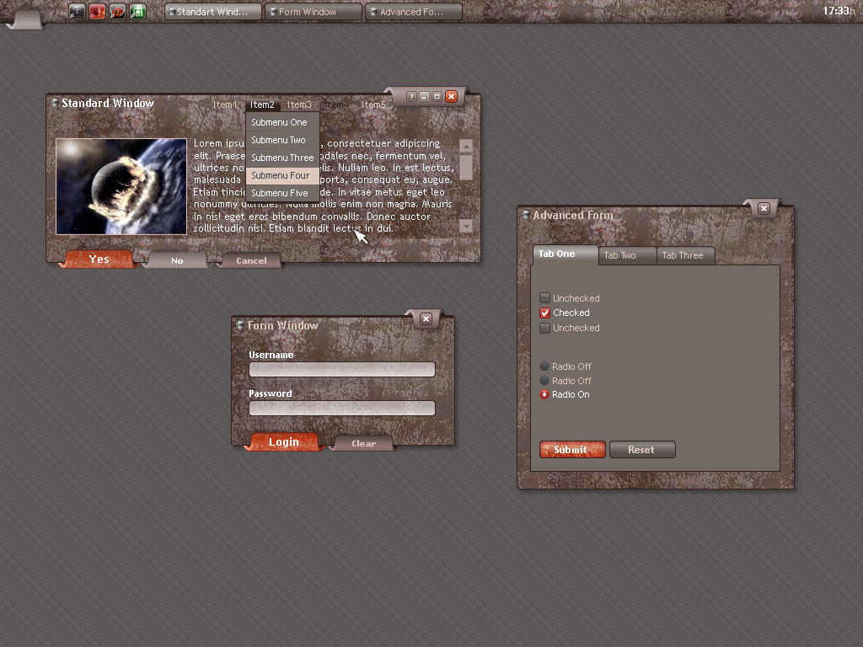Viewport: 863px width, 647px height.
Task: Select the first Radio Off option
Action: pyautogui.click(x=544, y=366)
